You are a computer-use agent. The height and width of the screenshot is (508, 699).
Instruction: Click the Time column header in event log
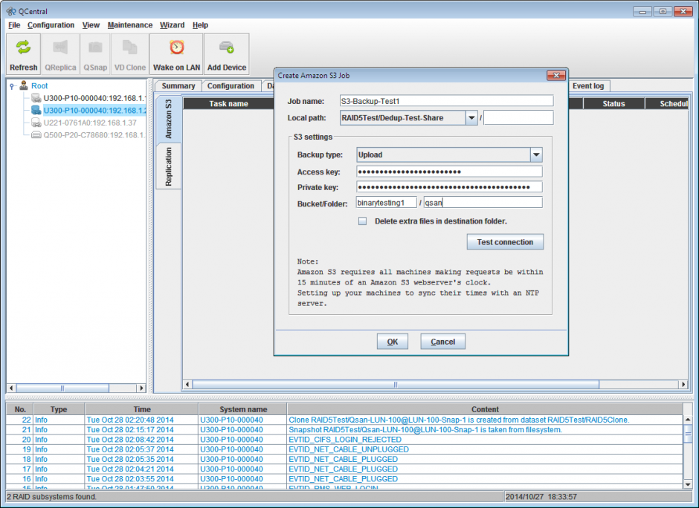pos(142,409)
